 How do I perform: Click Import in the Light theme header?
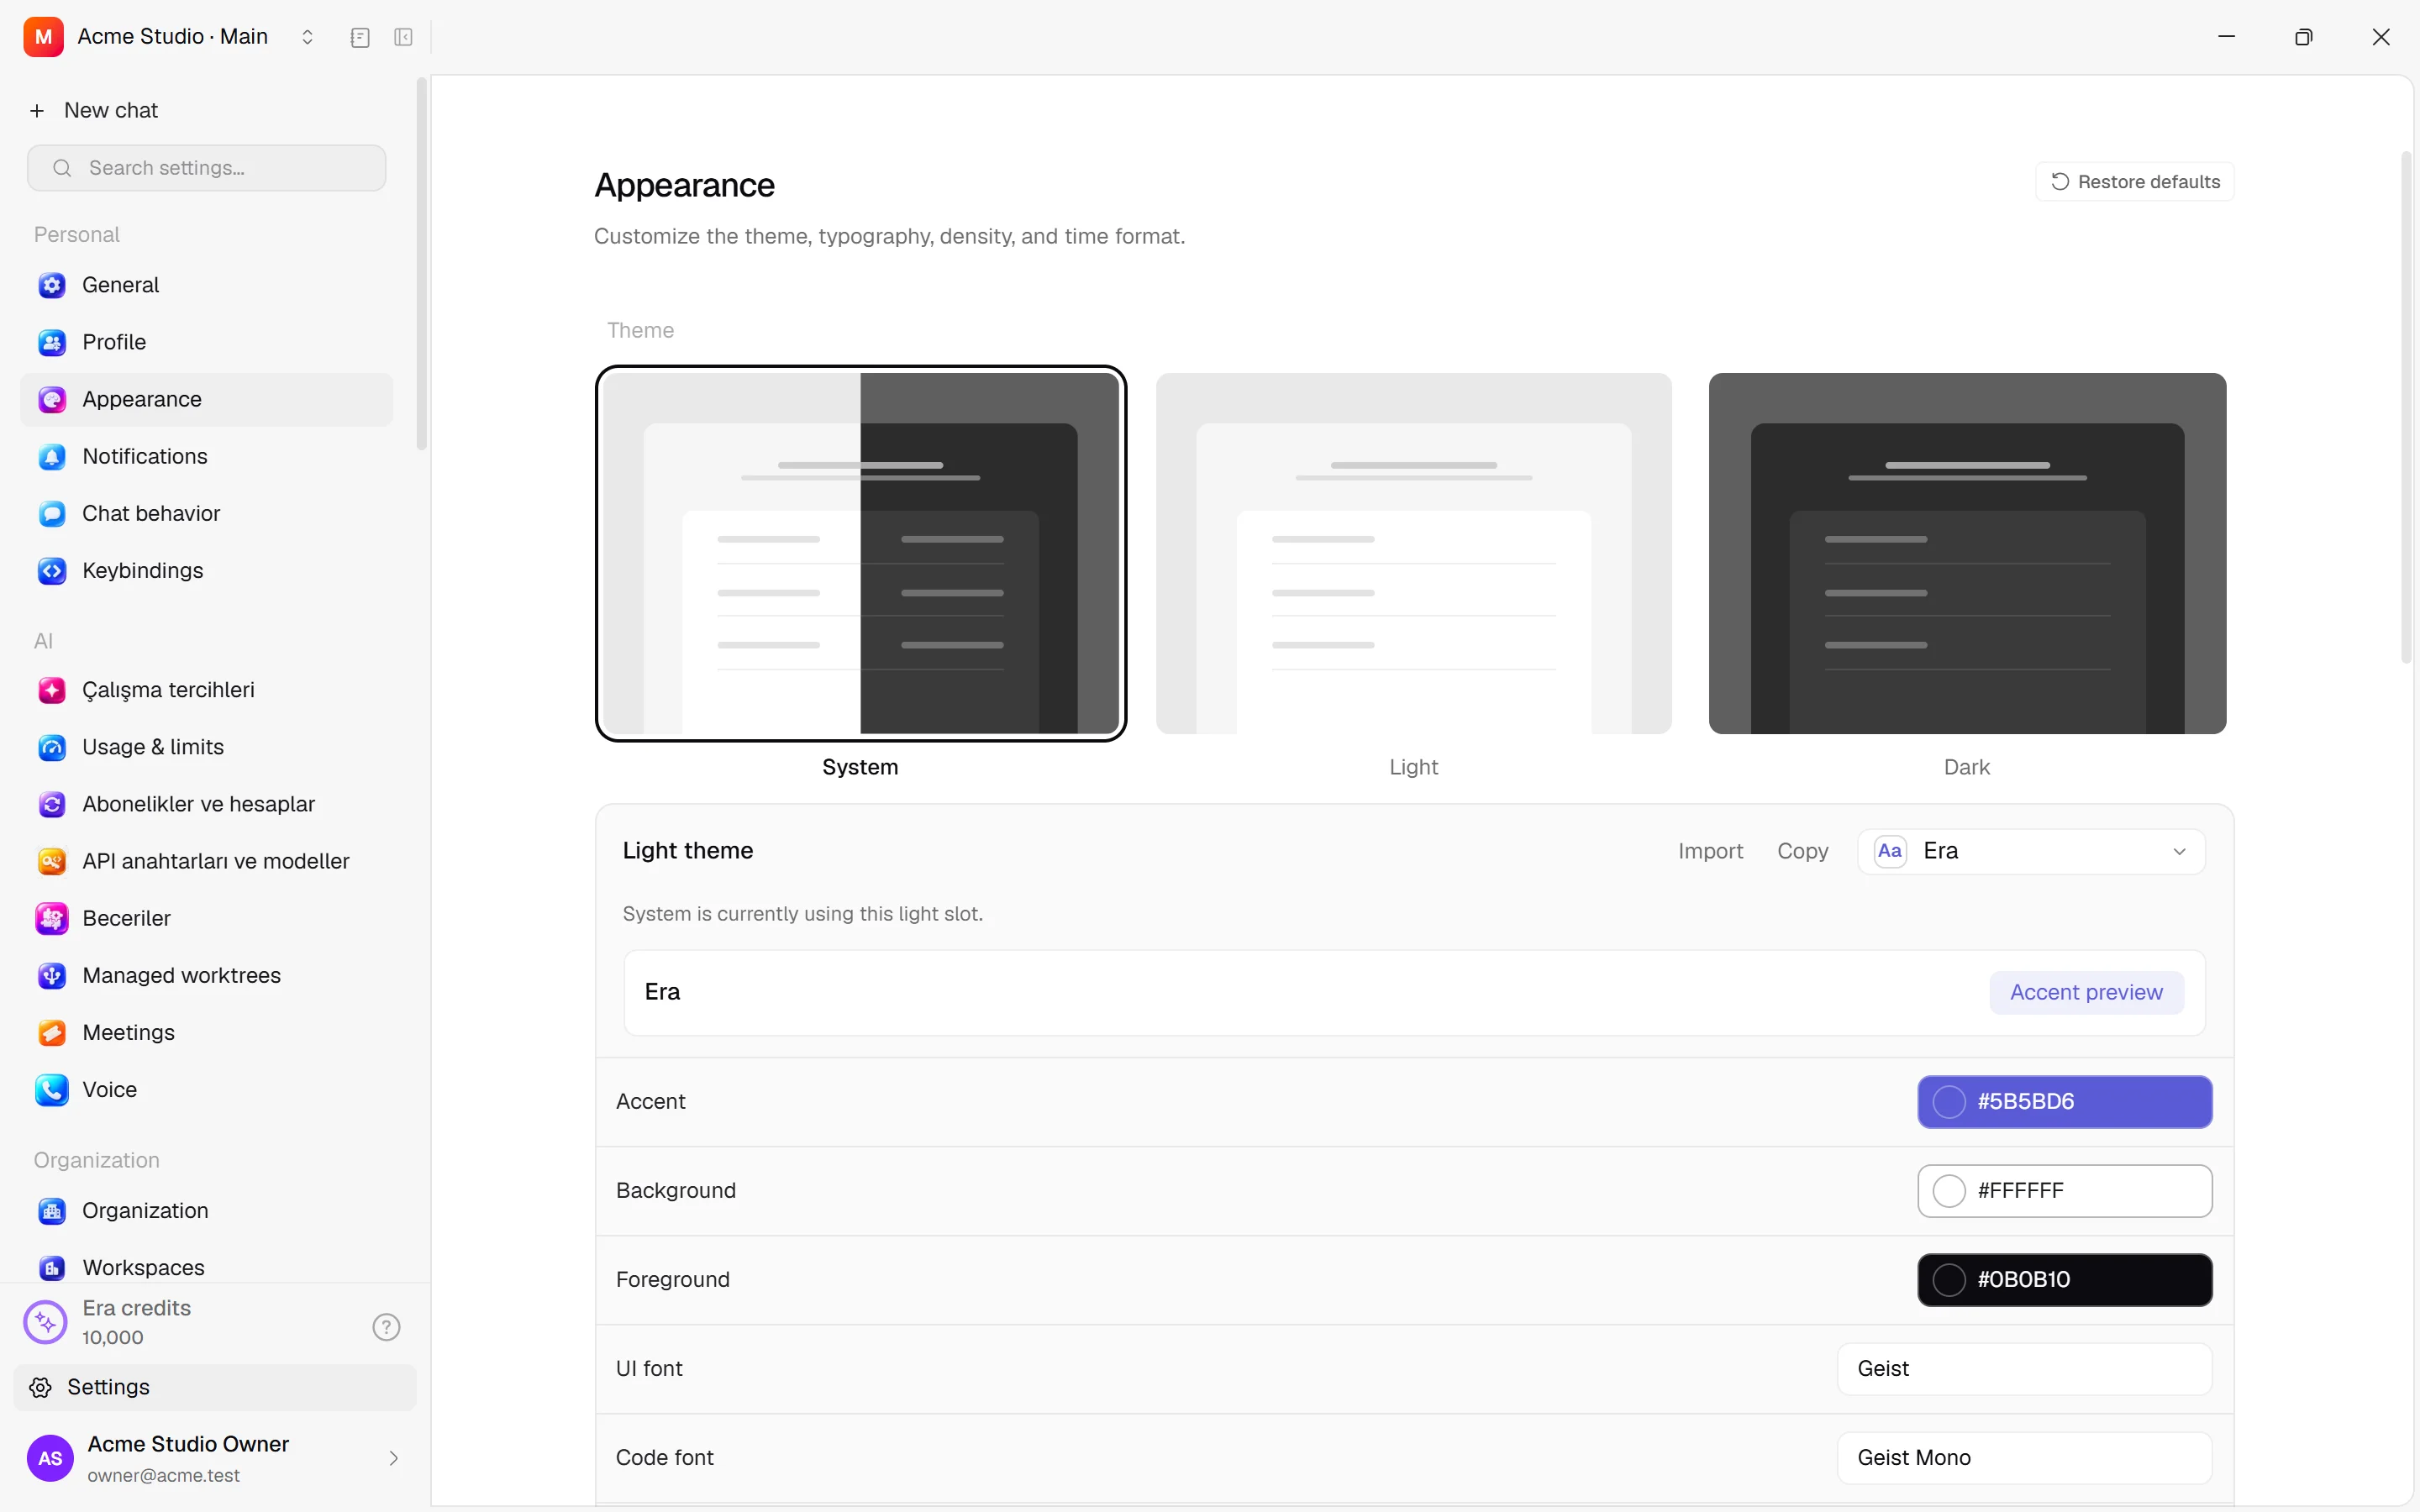click(1710, 851)
